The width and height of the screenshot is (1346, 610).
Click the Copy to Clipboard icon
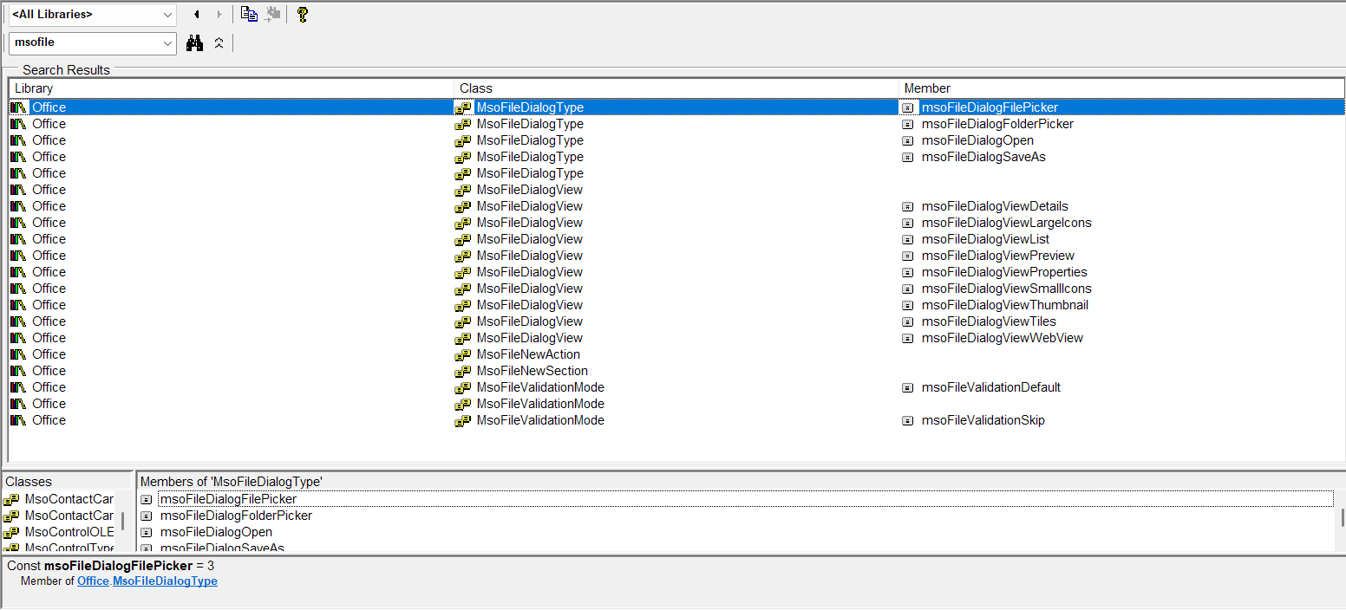249,14
